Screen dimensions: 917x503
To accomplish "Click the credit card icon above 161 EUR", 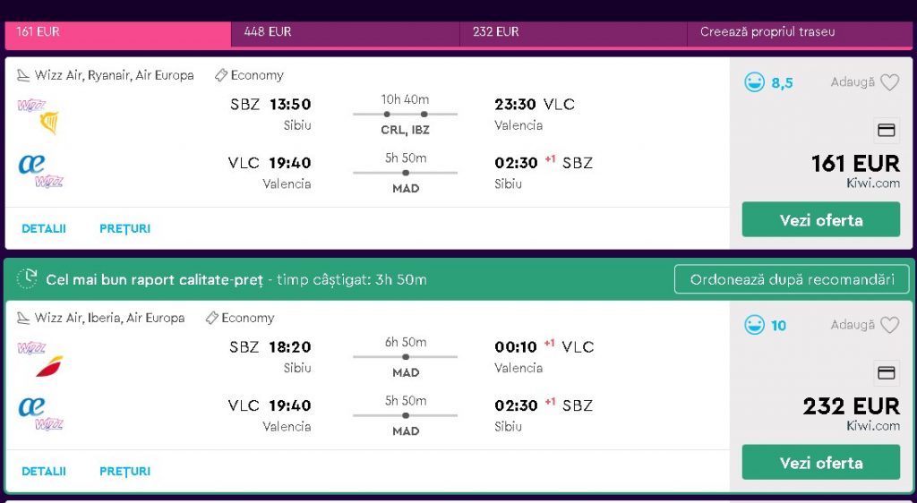I will click(x=887, y=130).
